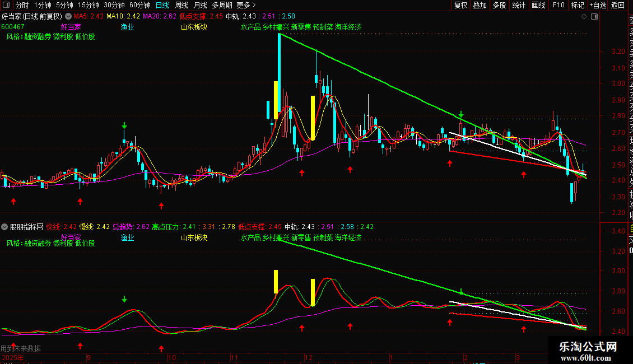Toggle the left sidebar panel icon

point(6,5)
